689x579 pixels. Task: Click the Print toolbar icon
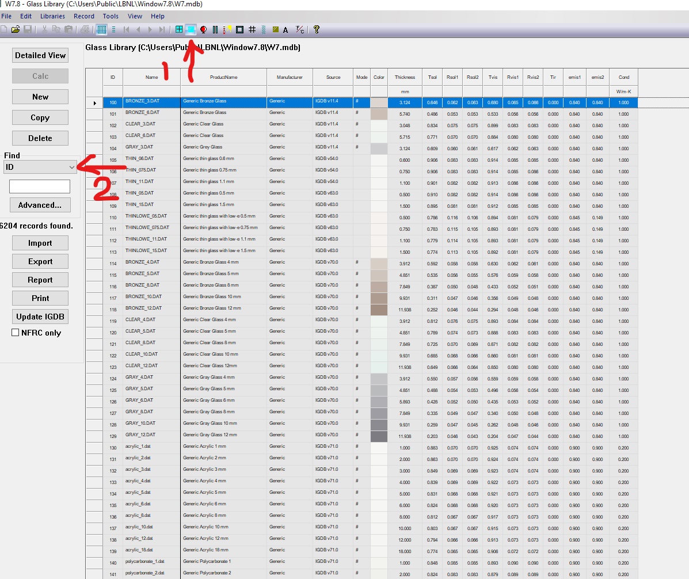(x=85, y=29)
